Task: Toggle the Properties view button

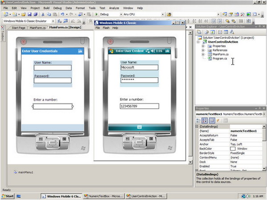Action: 212,121
